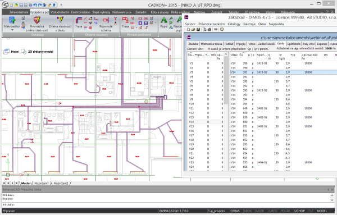Toggle UCHOP snap in status bar

pos(299,211)
